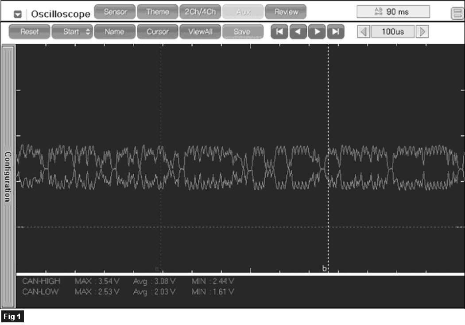
Task: Click the Name button
Action: click(x=114, y=32)
